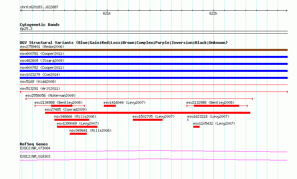Click the red esv1416044 loss bar
Image resolution: width=297 pixels, height=179 pixels.
click(x=110, y=106)
